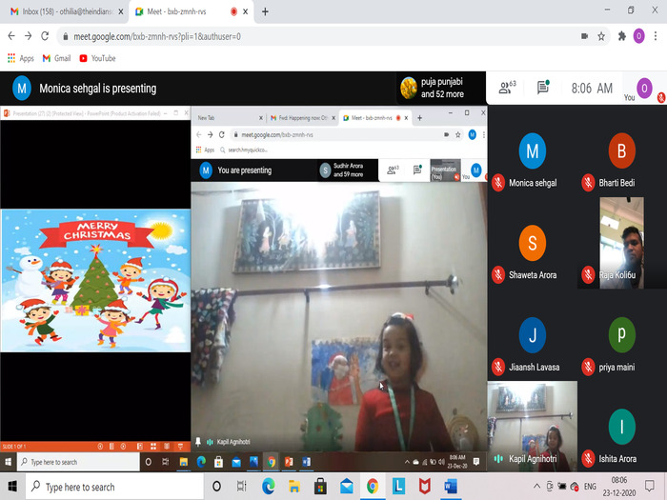Open Microsoft Store from the taskbar
The height and width of the screenshot is (500, 667).
point(320,486)
